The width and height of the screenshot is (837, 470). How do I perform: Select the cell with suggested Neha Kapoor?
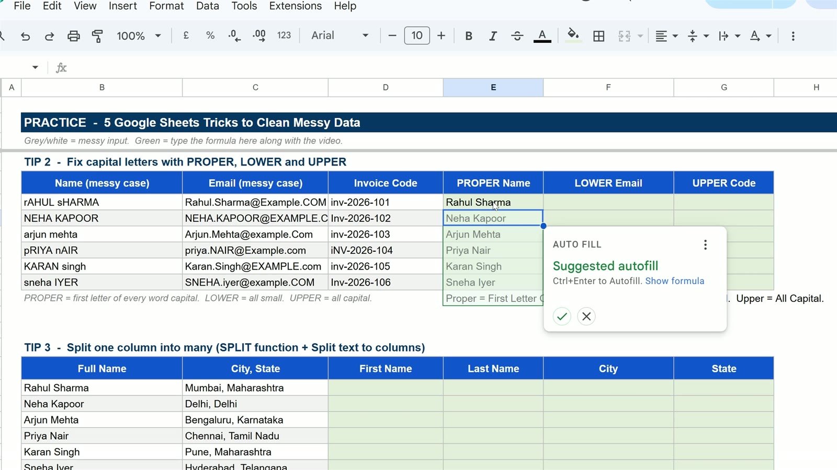[x=493, y=218]
